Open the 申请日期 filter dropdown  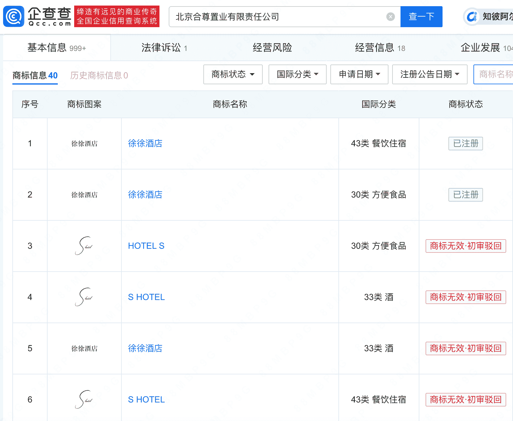[x=359, y=74]
